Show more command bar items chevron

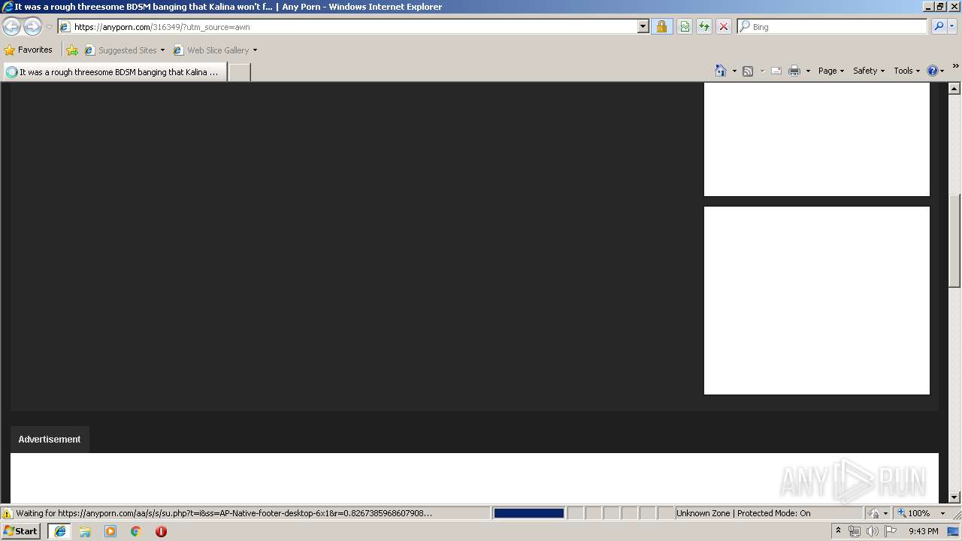coord(955,67)
